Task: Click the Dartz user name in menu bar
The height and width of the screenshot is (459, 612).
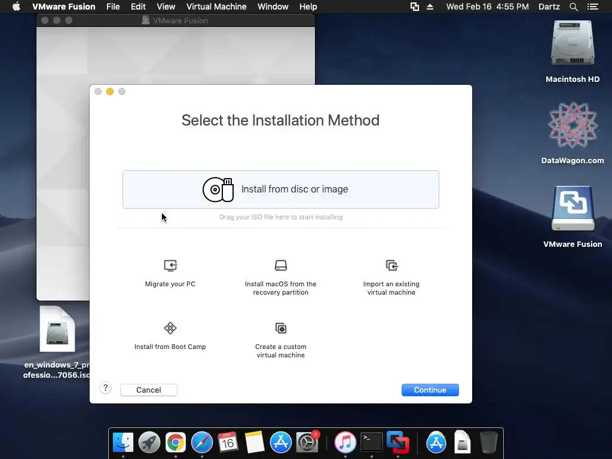Action: point(549,7)
